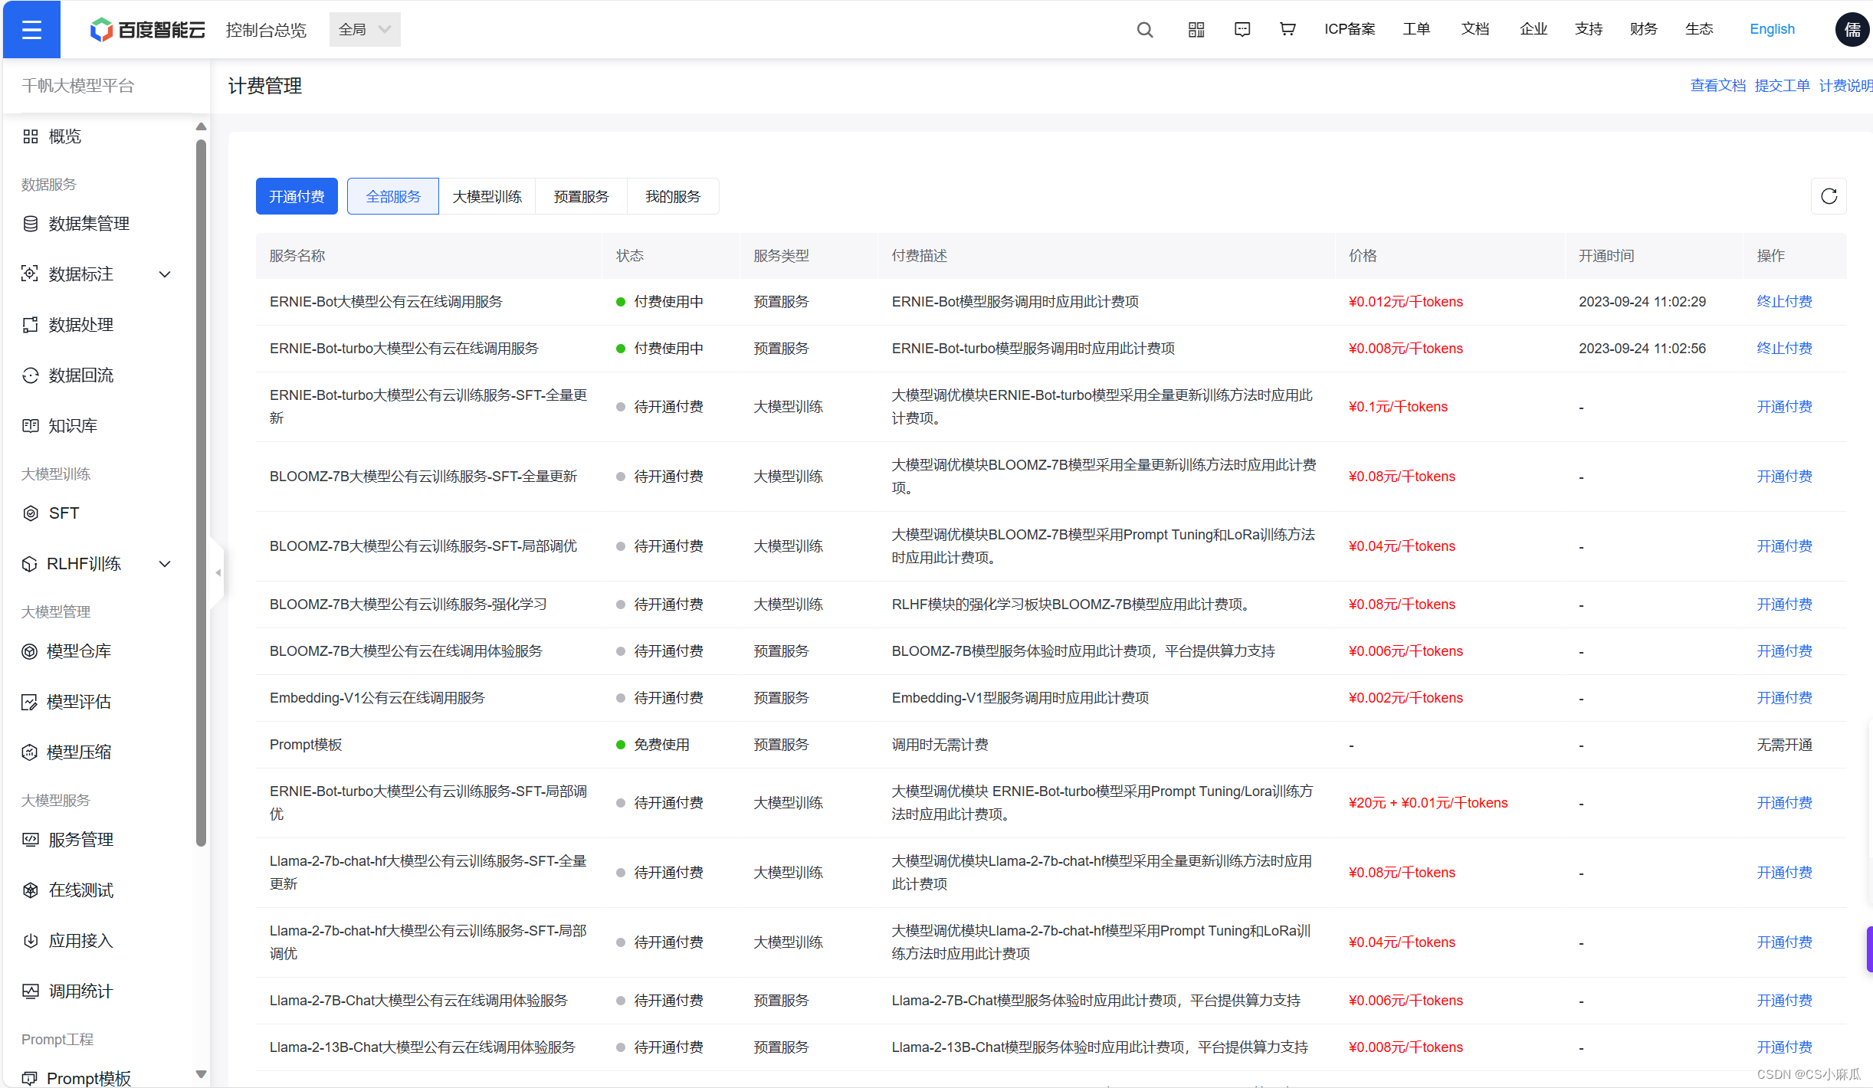1873x1088 pixels.
Task: Select the 我的服务 tab
Action: pos(673,196)
